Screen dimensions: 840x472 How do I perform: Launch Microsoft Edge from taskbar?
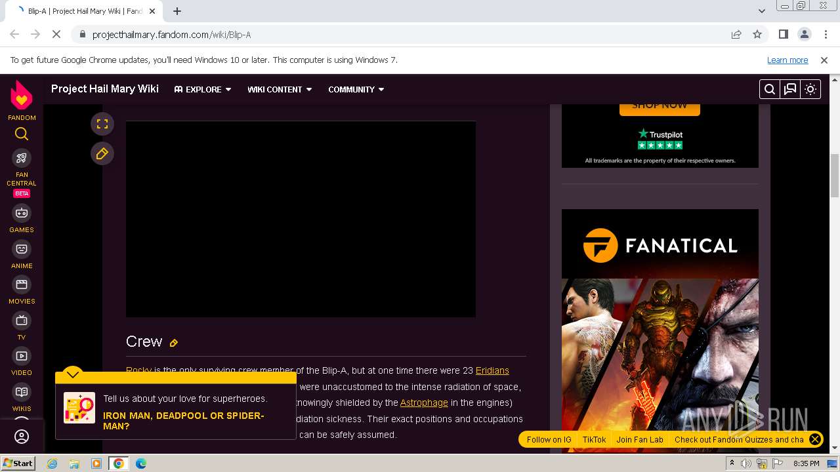141,463
